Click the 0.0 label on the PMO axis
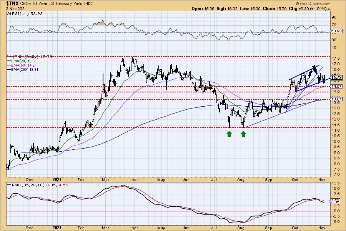The width and height of the screenshot is (346, 231). (336, 211)
